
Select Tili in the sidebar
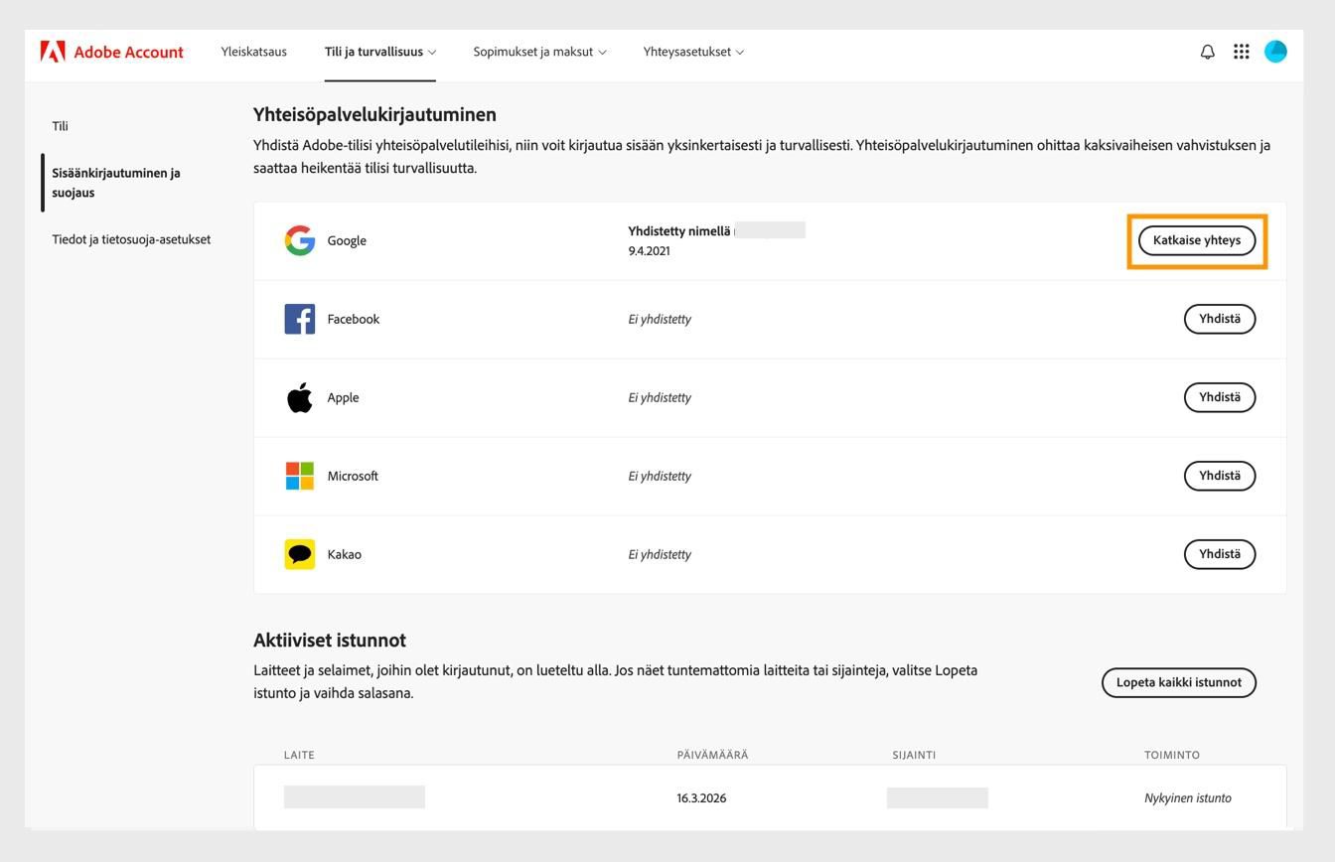[x=61, y=126]
